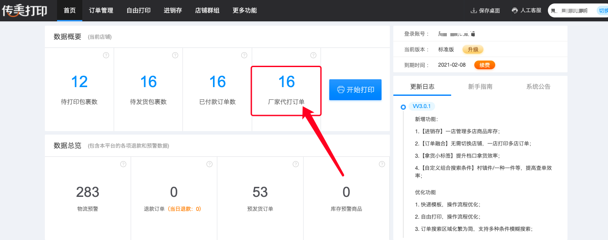The height and width of the screenshot is (240, 608).
Task: Open 自由打印 menu item
Action: coord(138,10)
